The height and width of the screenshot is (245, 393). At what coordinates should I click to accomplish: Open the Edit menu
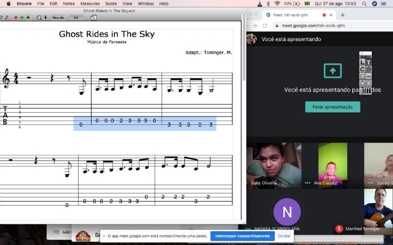coord(54,3)
